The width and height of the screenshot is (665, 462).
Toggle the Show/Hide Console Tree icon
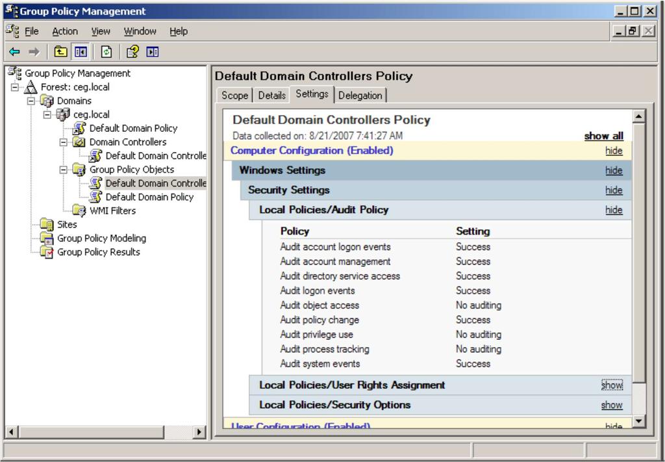(x=81, y=52)
